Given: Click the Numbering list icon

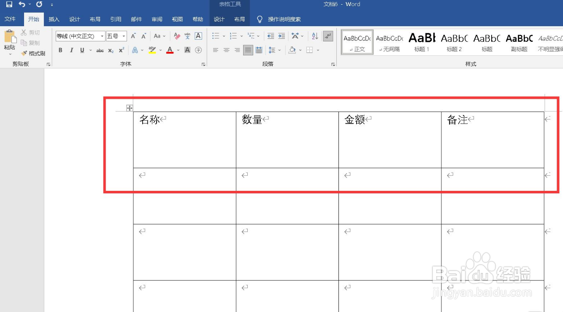Looking at the screenshot, I should click(x=233, y=36).
